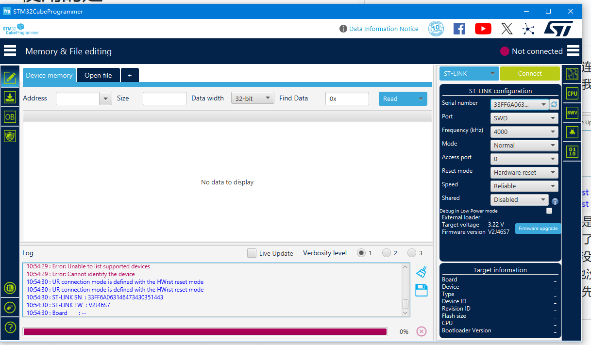Open Memory & File editing sidebar icon
This screenshot has width=591, height=345.
pos(10,77)
